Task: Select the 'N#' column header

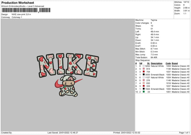Action: coord(141,63)
